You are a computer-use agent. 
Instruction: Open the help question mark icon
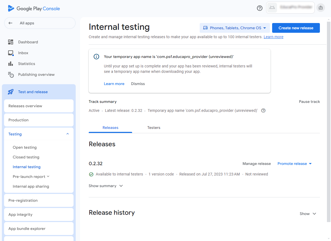260,8
